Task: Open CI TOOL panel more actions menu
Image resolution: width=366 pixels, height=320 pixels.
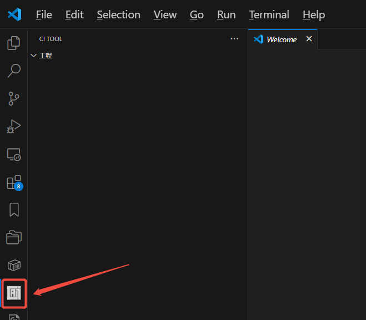Action: [234, 39]
